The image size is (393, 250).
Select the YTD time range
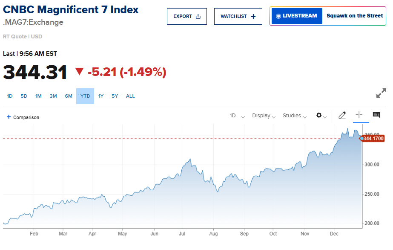85,96
